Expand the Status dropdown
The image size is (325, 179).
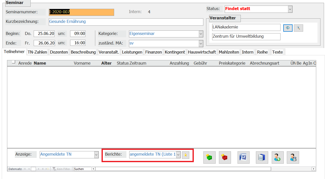[290, 9]
